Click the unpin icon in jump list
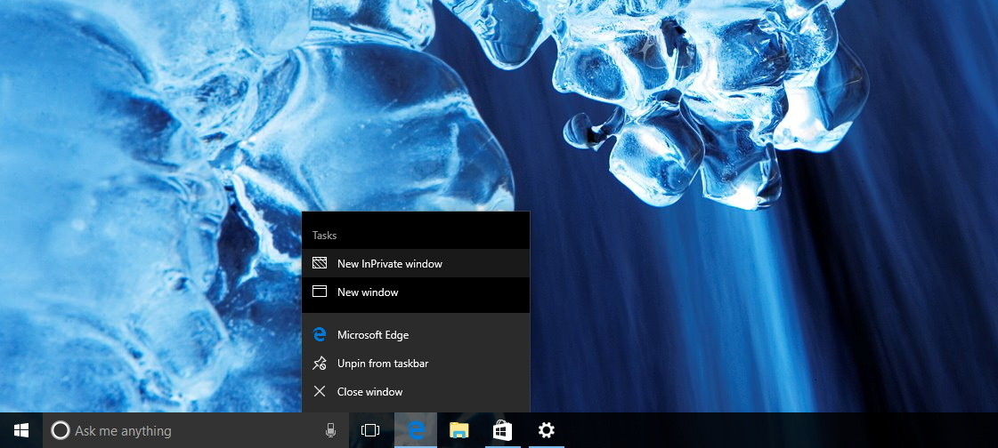The width and height of the screenshot is (998, 448). click(320, 364)
